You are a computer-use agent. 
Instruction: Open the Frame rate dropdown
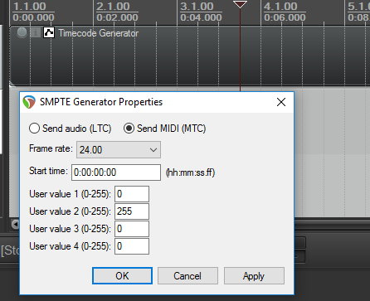[x=119, y=150]
